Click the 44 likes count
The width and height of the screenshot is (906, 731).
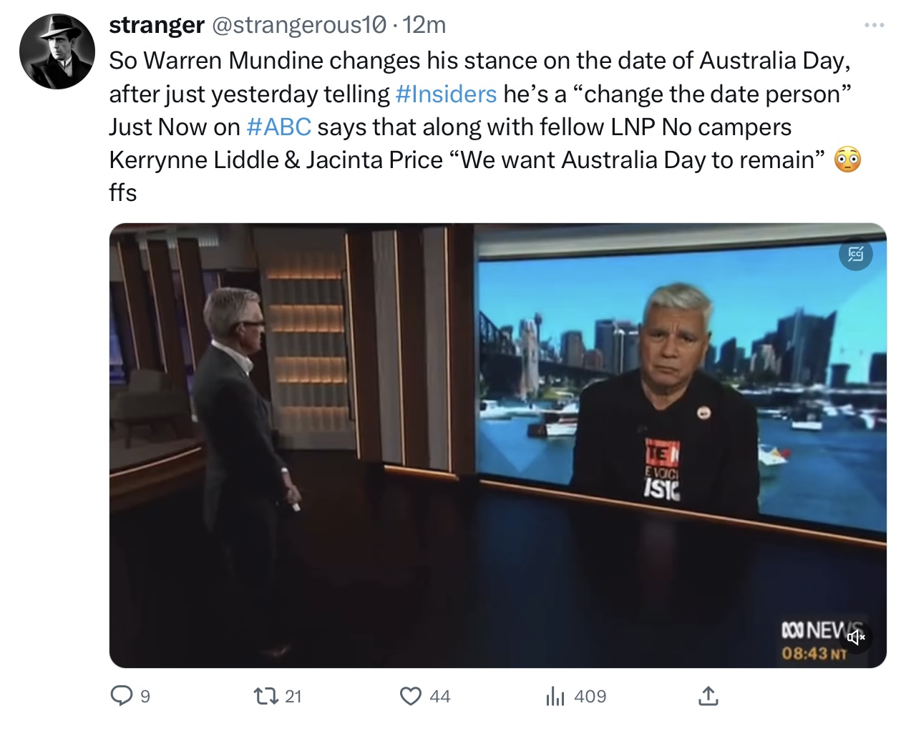click(440, 696)
